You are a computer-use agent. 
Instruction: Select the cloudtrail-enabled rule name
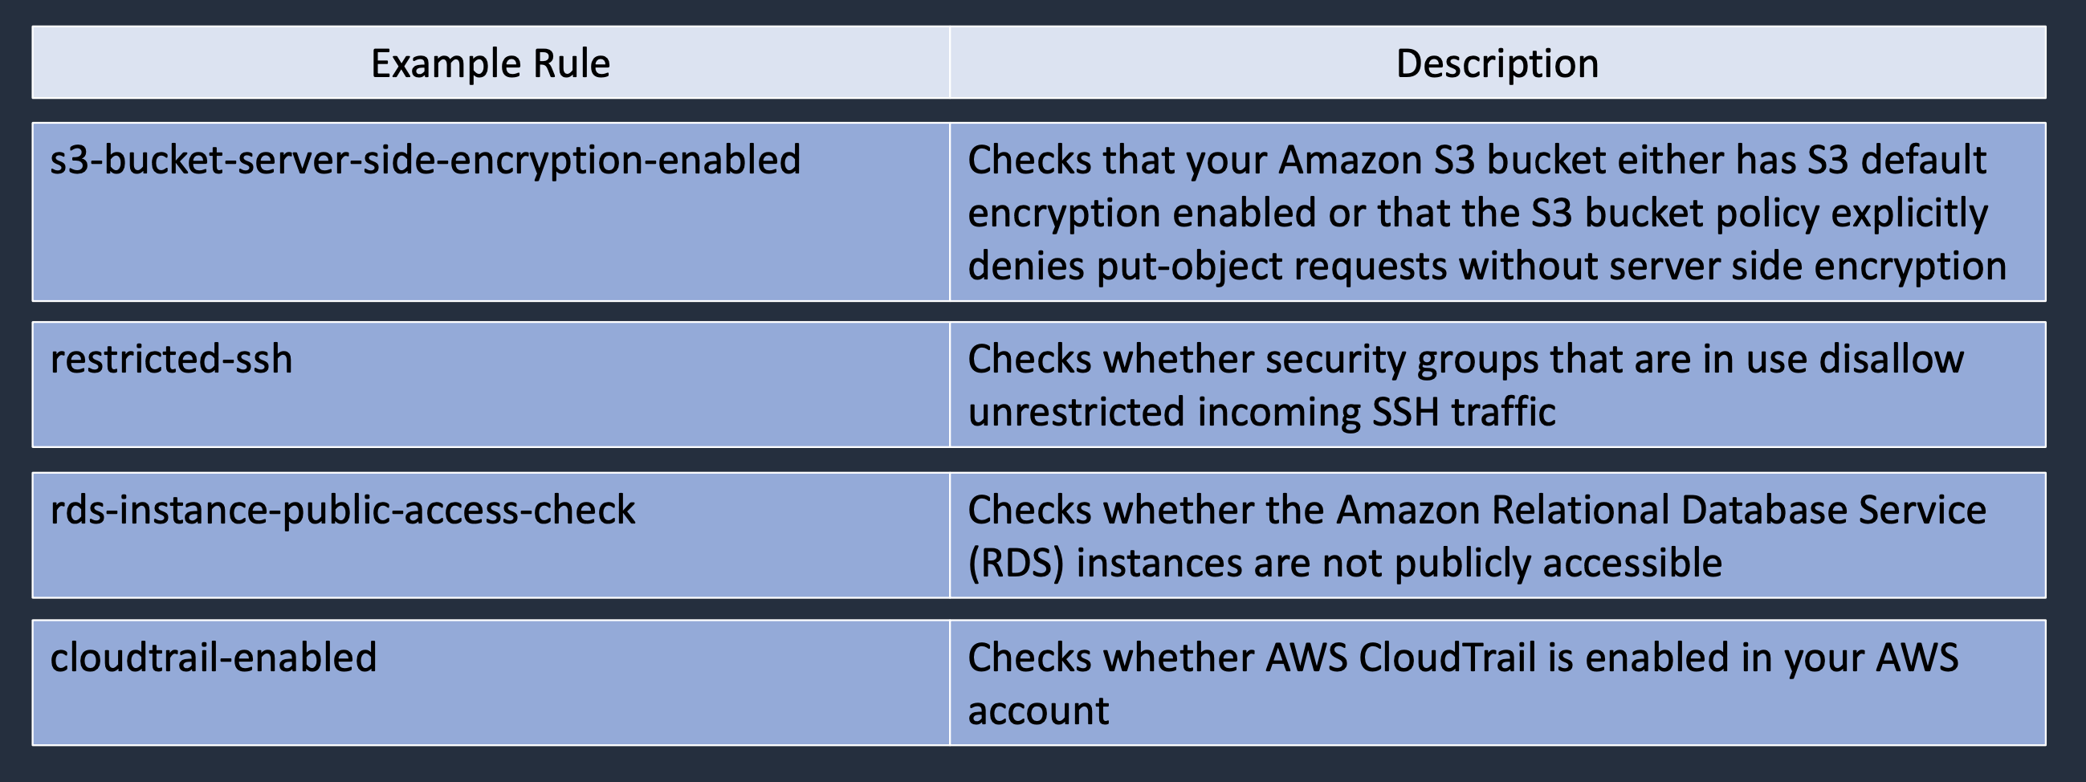point(214,658)
